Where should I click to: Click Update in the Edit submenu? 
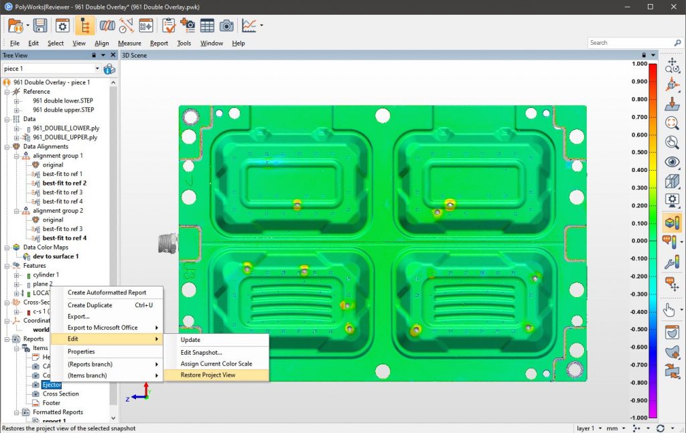click(x=190, y=339)
